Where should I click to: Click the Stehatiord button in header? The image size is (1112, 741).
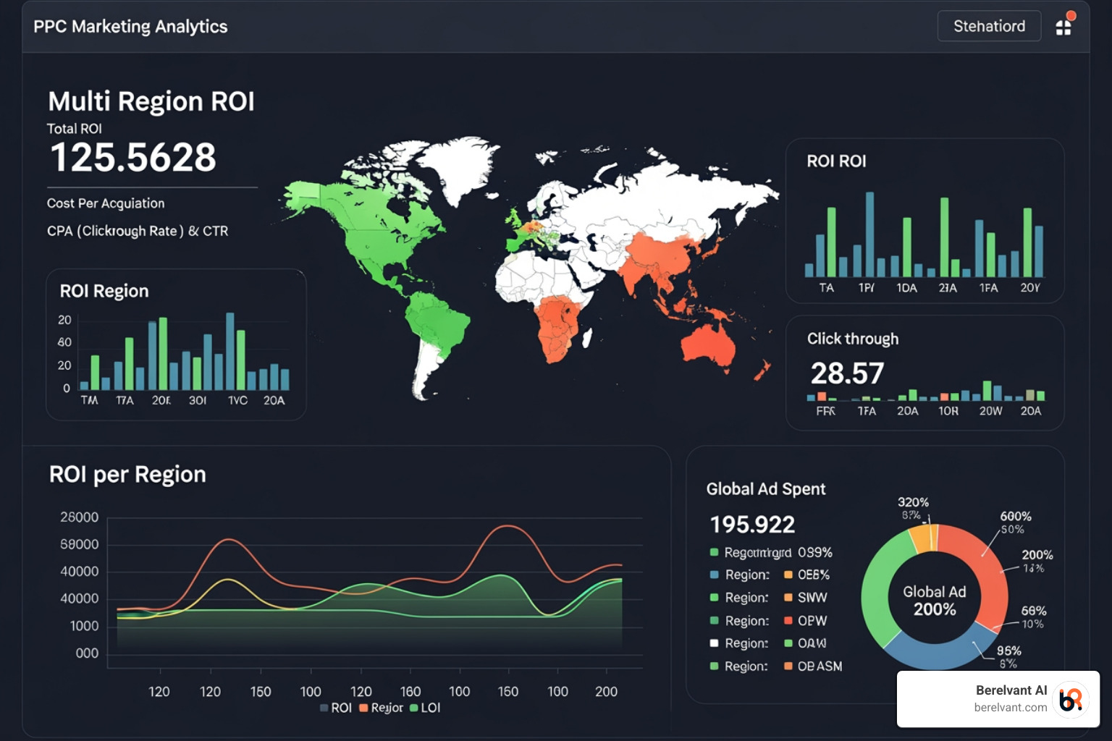(989, 26)
